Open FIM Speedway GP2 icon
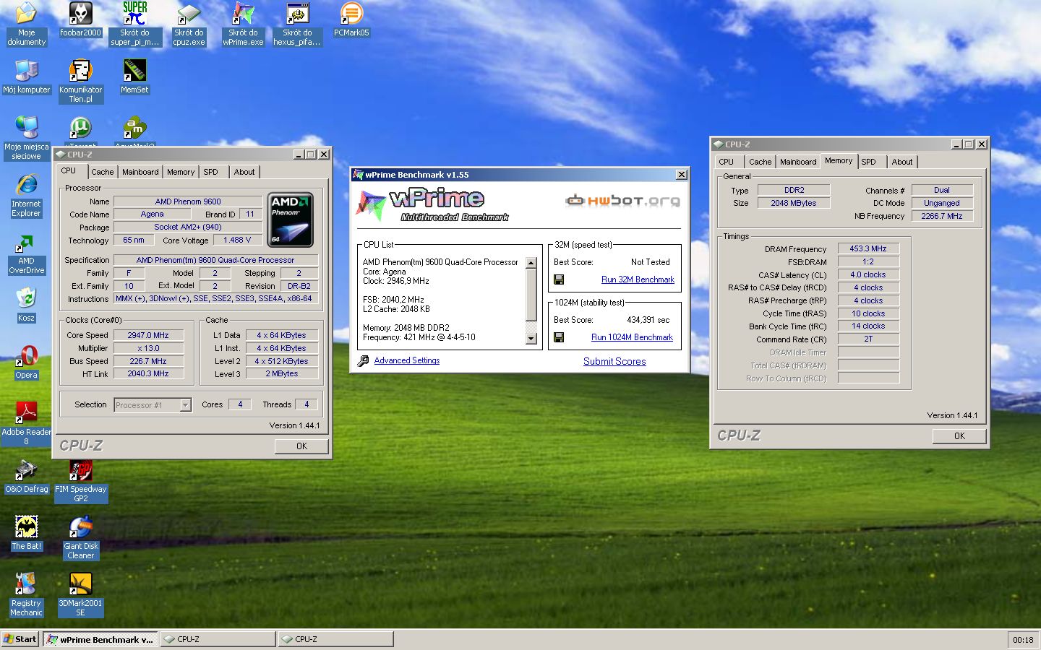The image size is (1041, 650). click(x=80, y=480)
